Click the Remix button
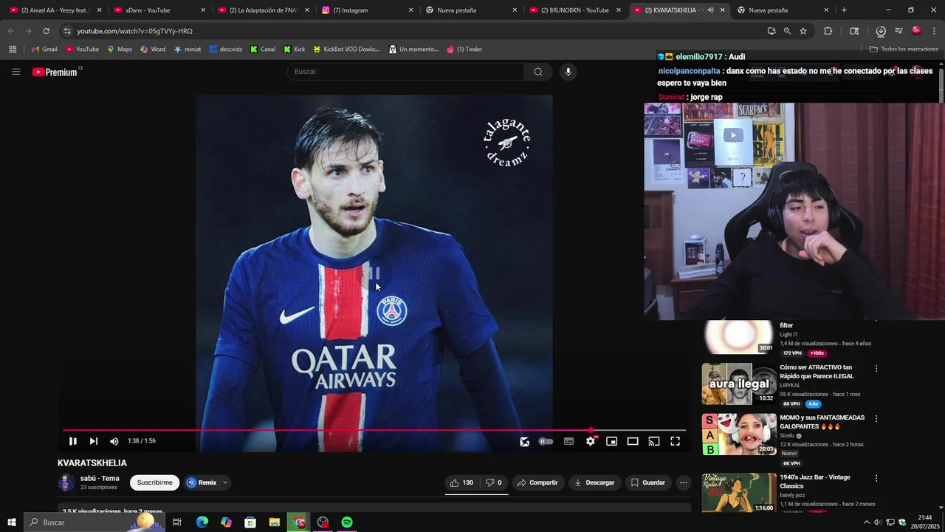Viewport: 945px width, 532px height. point(202,482)
